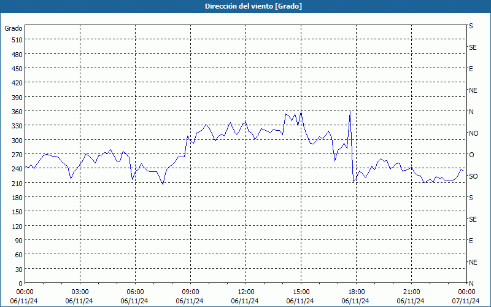Click the NE compass label near the 390 gridline

[473, 90]
